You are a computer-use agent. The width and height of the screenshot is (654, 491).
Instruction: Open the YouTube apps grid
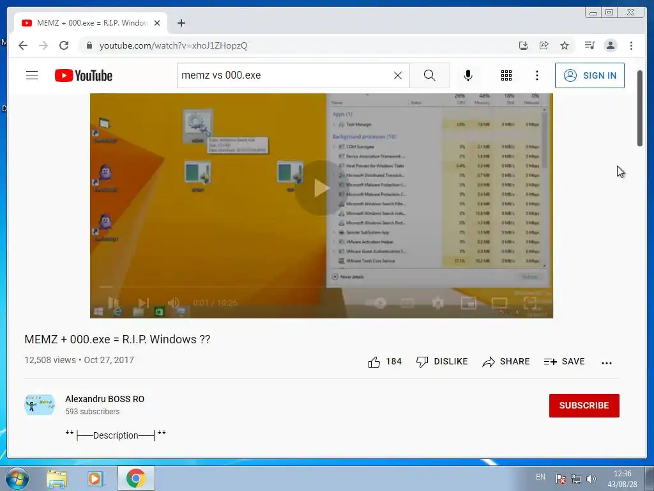506,75
